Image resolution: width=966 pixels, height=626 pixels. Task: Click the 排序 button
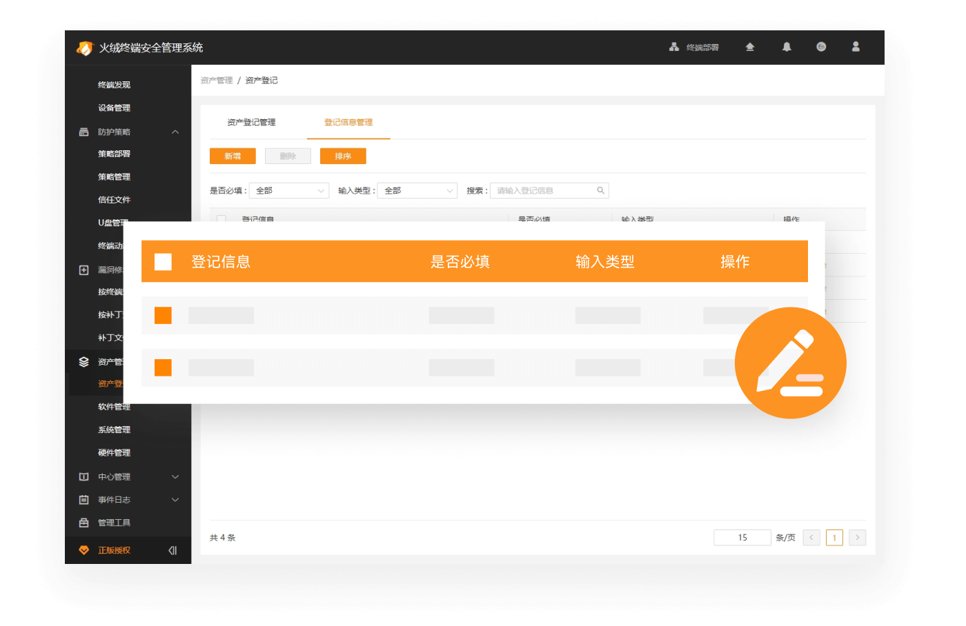[x=343, y=156]
